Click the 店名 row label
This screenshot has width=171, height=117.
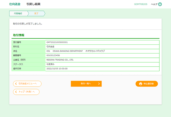tap(15, 51)
